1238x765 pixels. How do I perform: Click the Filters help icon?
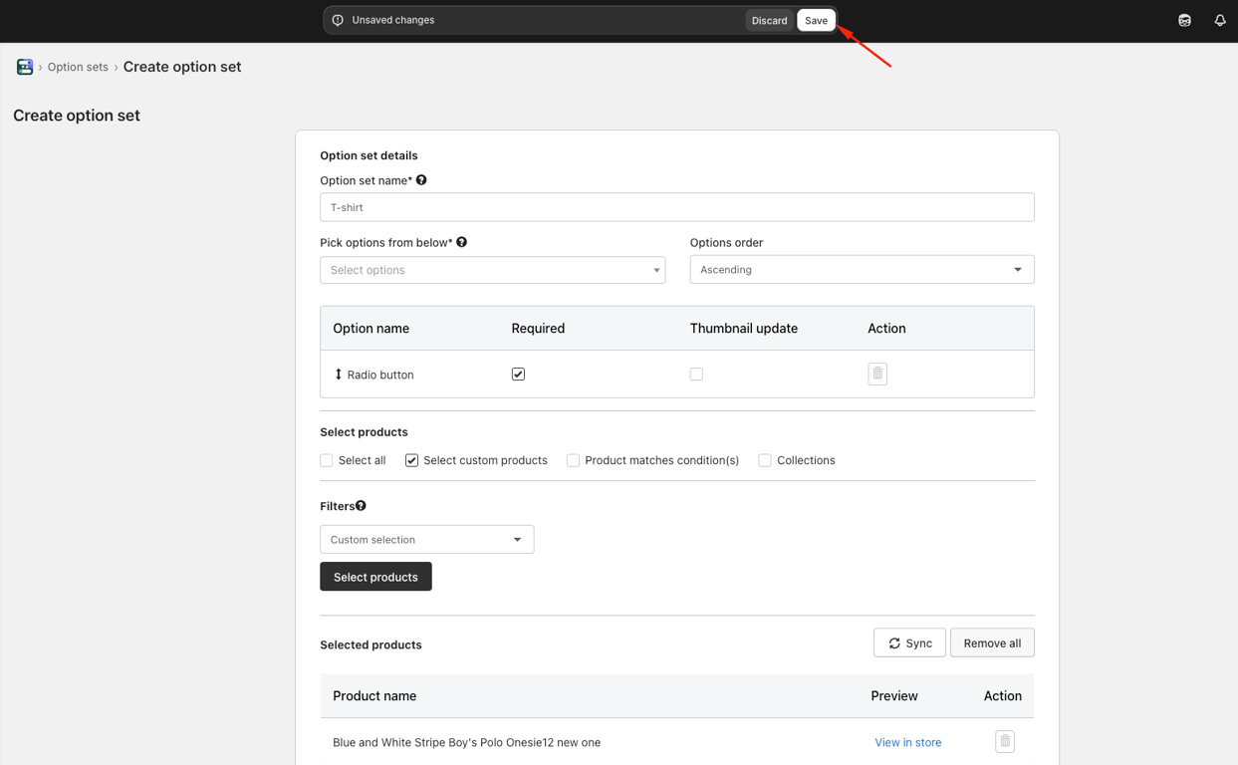(361, 506)
